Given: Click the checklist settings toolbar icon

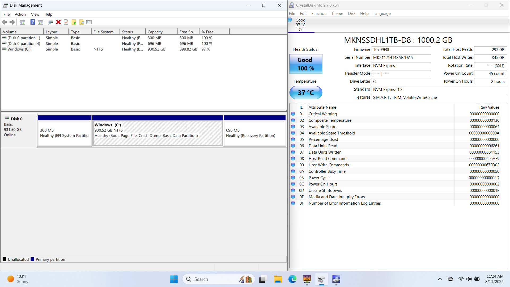Looking at the screenshot, I should coord(89,22).
